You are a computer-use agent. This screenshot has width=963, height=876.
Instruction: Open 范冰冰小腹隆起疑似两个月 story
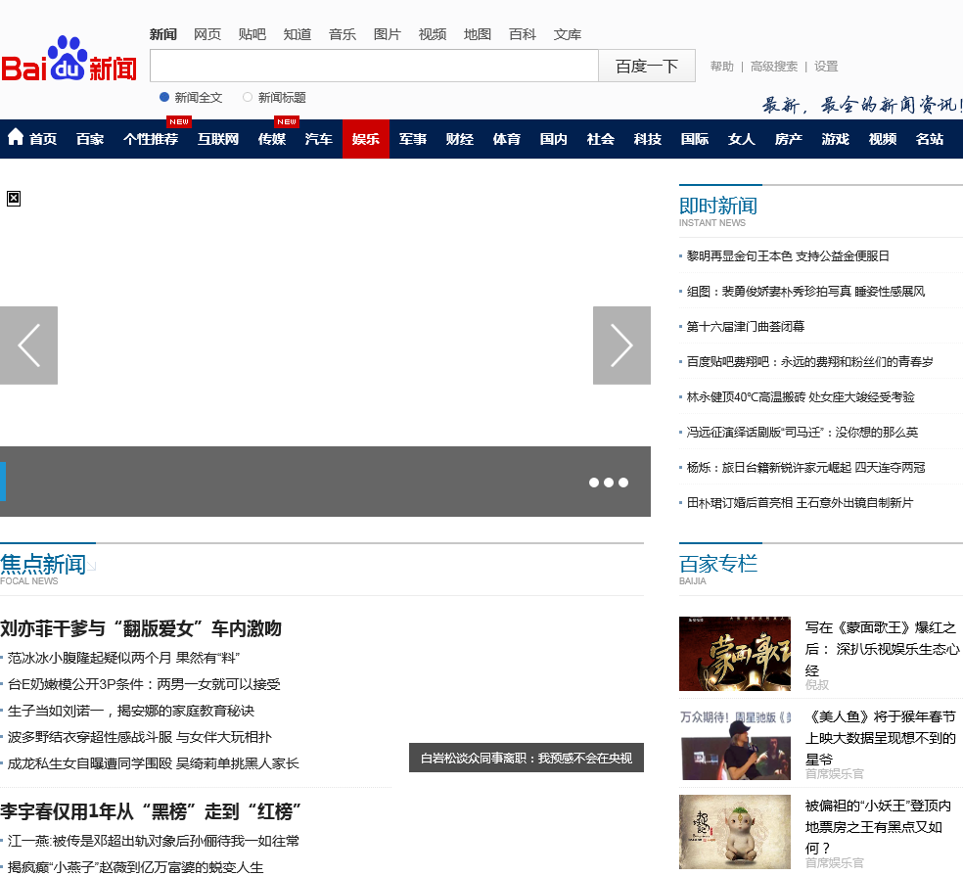tap(123, 658)
